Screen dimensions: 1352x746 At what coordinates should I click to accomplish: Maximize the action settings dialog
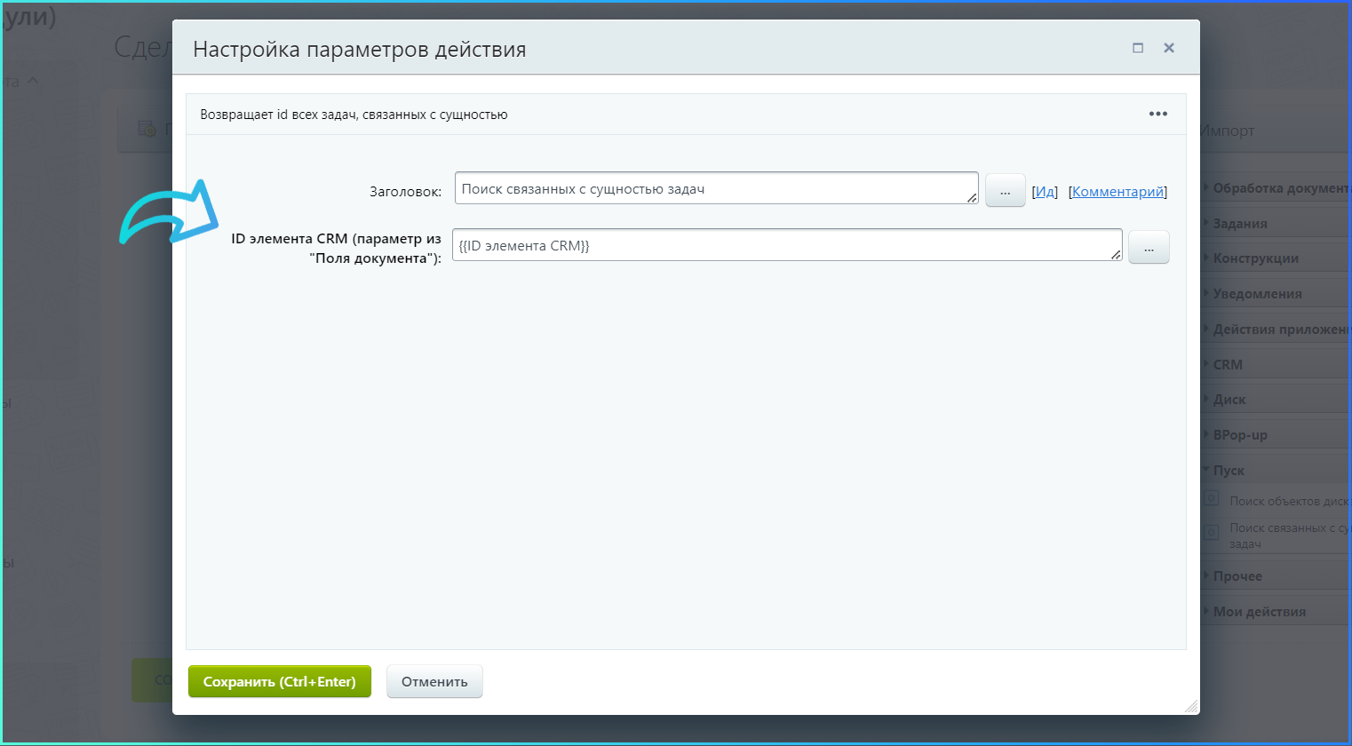tap(1138, 48)
